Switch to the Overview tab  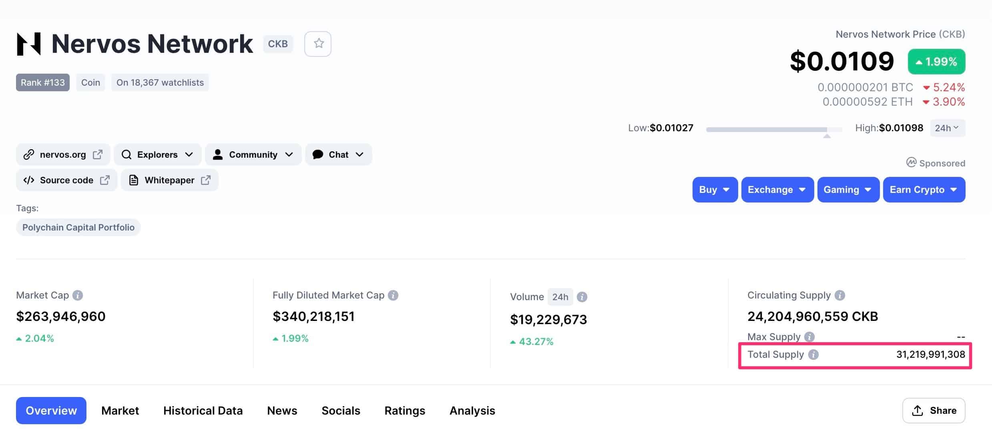51,411
